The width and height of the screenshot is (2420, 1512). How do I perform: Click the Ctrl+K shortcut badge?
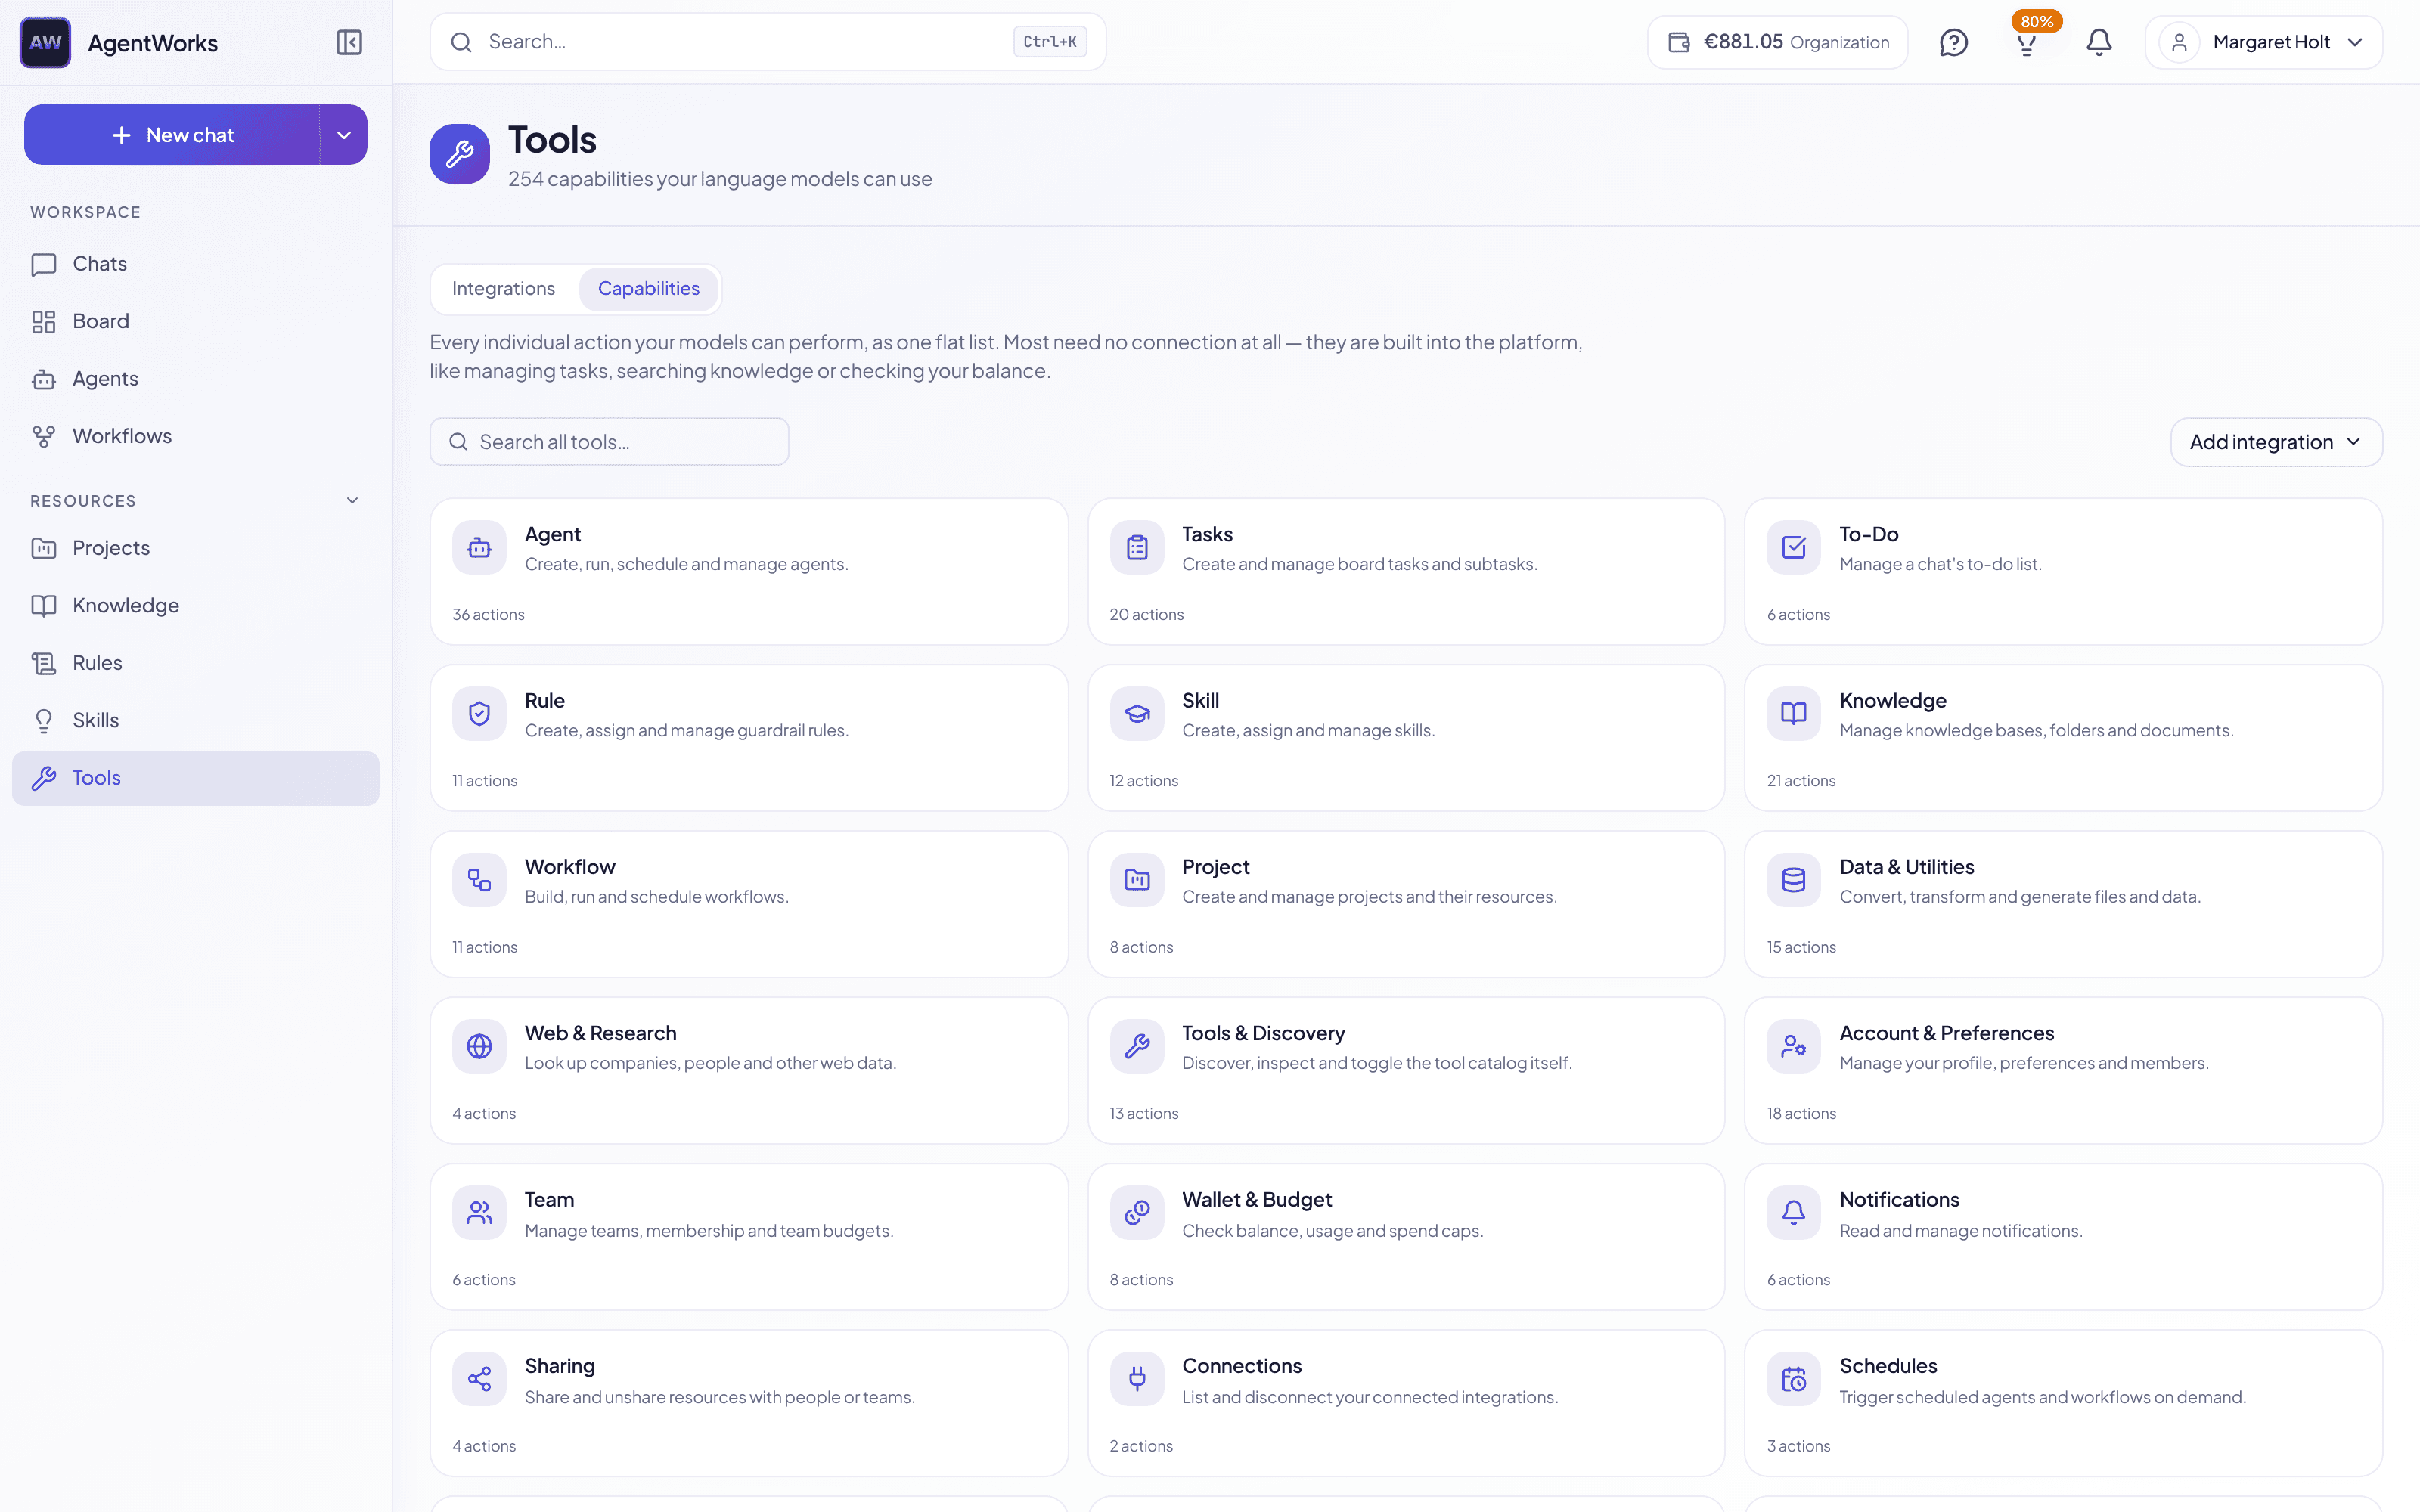click(1049, 42)
